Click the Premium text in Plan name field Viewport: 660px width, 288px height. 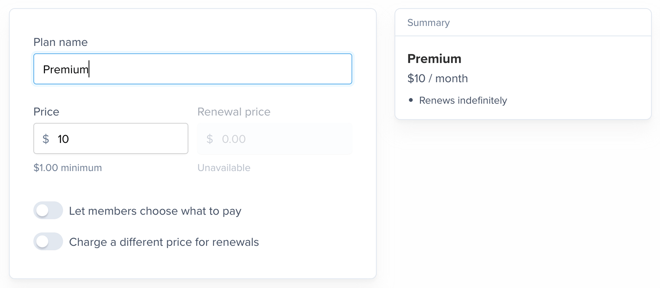pyautogui.click(x=65, y=70)
